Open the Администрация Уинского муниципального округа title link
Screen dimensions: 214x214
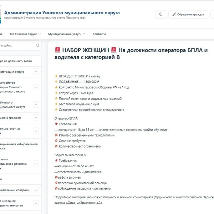tap(62, 13)
